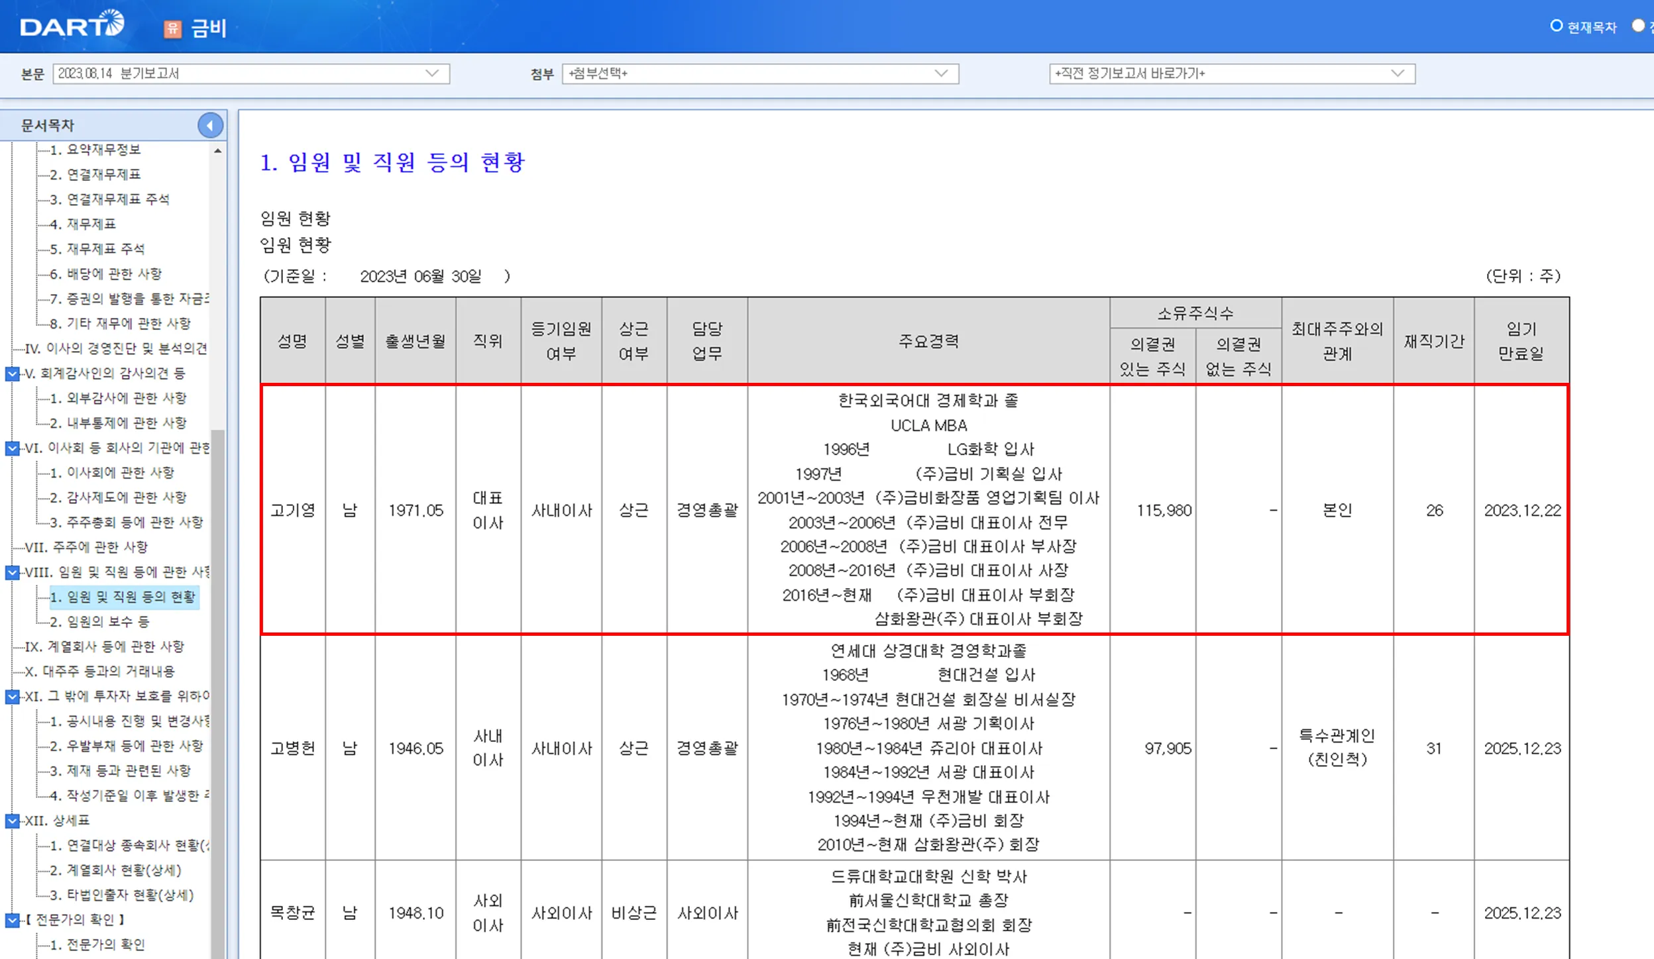The image size is (1654, 959).
Task: Open 3. 타법인출자 현황(상세)
Action: 122,895
